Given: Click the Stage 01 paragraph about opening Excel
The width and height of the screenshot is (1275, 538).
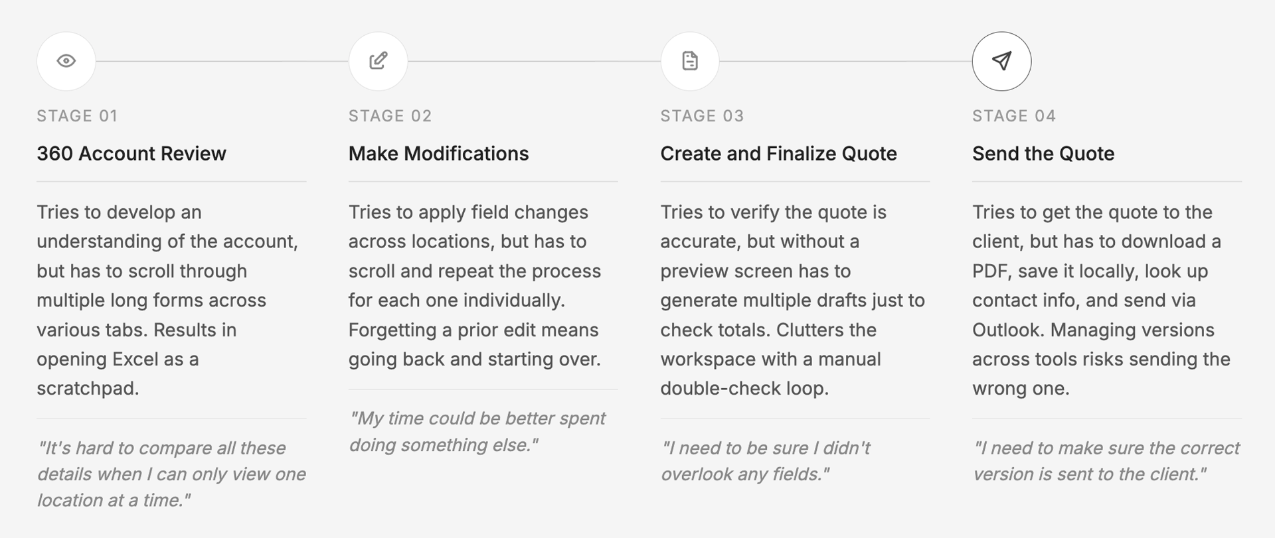Looking at the screenshot, I should click(167, 300).
